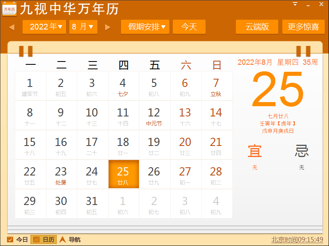
Task: Select August 12 中元节 date cell
Action: tap(154, 116)
